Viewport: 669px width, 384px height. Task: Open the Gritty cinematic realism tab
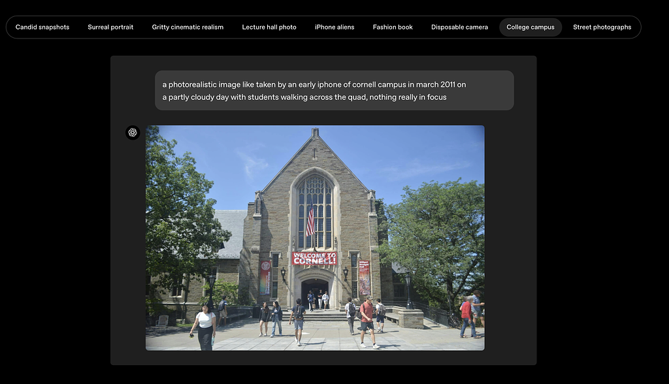tap(188, 27)
